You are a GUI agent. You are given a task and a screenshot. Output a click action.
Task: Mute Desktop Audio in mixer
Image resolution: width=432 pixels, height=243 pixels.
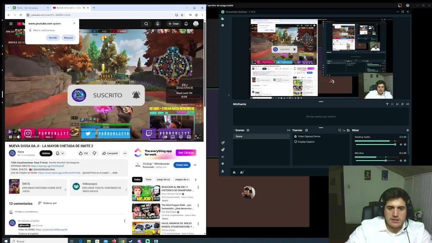(x=401, y=144)
